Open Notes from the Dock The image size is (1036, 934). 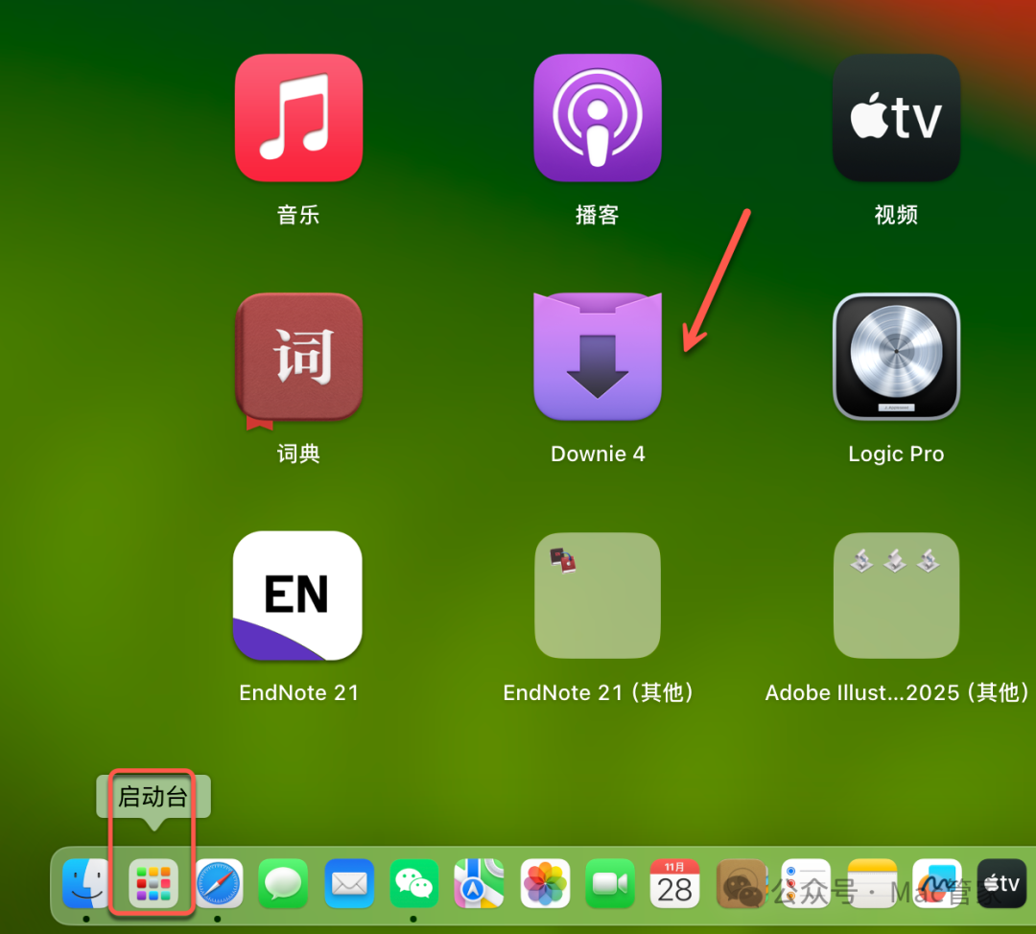[871, 883]
